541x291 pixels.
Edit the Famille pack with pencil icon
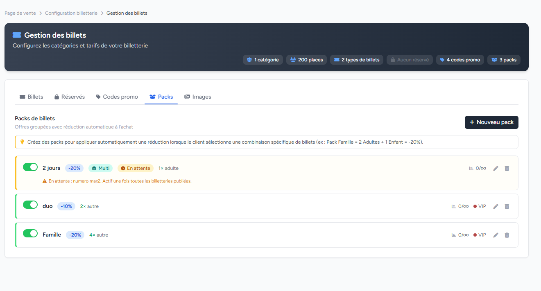(496, 235)
